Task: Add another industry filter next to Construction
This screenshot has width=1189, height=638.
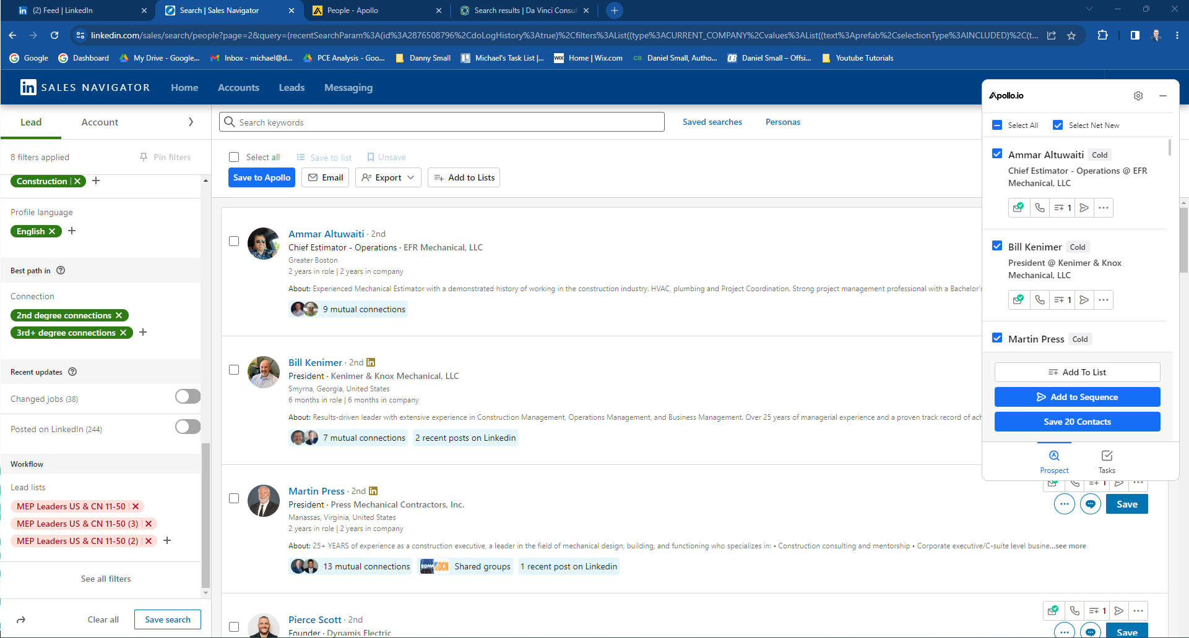Action: click(96, 181)
